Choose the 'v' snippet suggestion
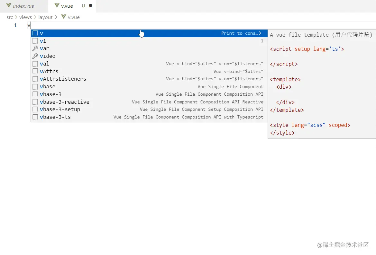 pyautogui.click(x=149, y=33)
